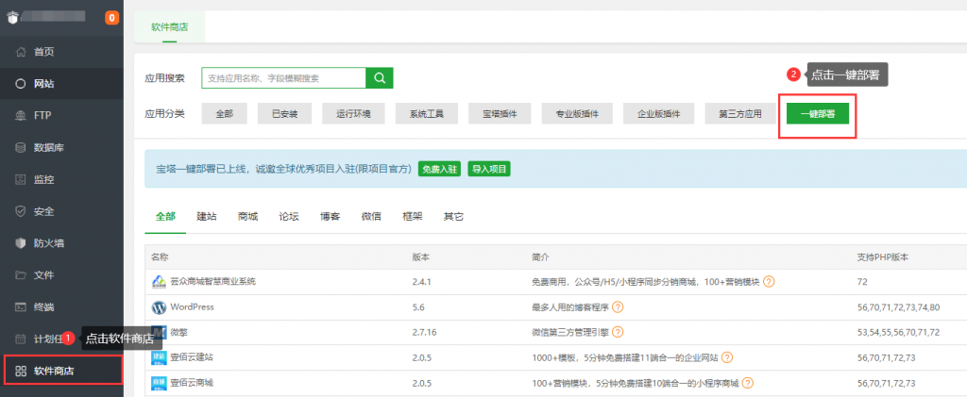Click help icon in the 壹佰云建站 description

point(727,357)
